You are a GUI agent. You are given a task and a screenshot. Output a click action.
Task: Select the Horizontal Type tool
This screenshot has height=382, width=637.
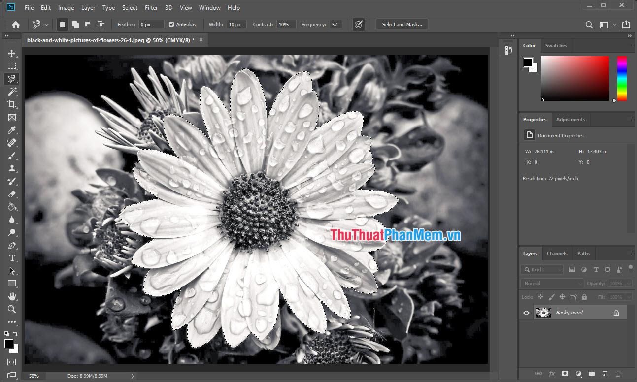pyautogui.click(x=12, y=258)
